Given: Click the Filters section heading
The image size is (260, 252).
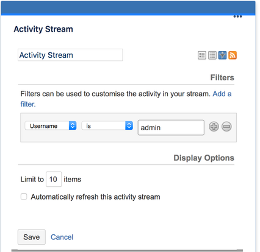Looking at the screenshot, I should [x=222, y=77].
